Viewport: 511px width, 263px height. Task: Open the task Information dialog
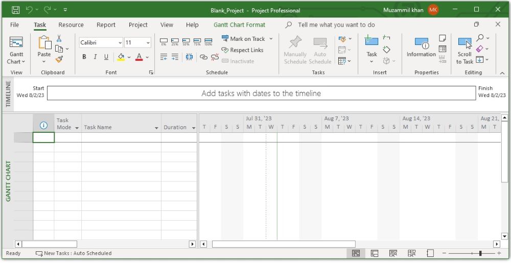coord(421,47)
